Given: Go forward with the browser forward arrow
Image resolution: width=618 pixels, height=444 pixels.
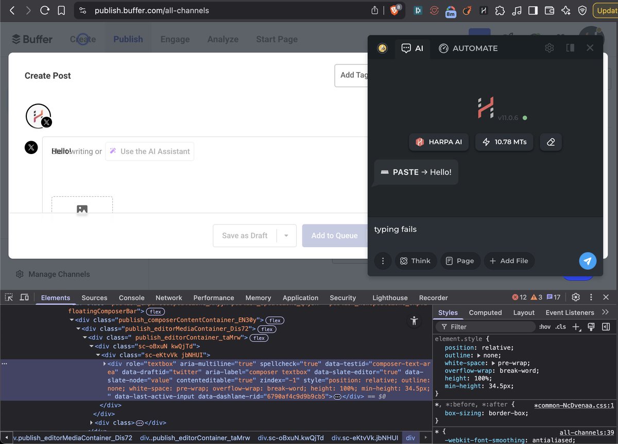Looking at the screenshot, I should click(28, 10).
